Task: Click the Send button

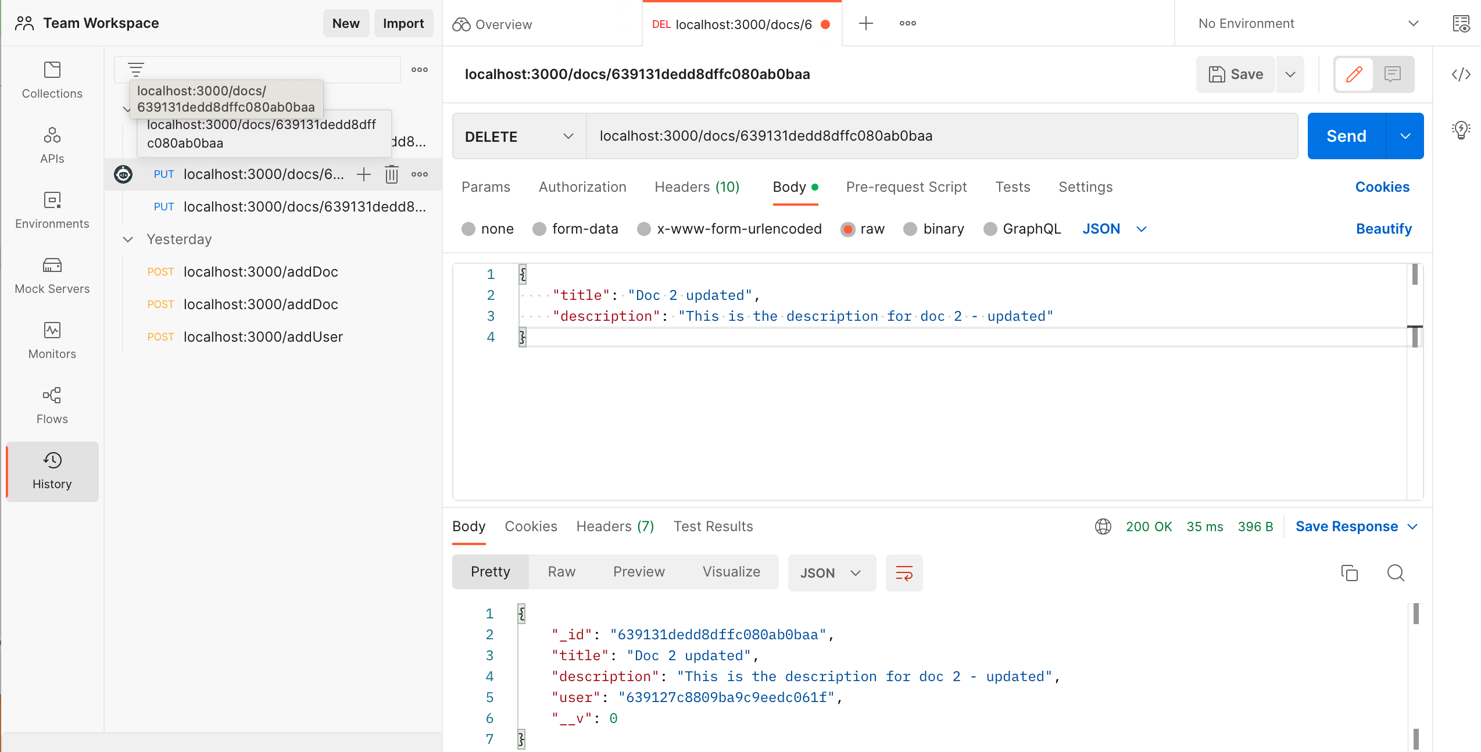Action: tap(1346, 135)
